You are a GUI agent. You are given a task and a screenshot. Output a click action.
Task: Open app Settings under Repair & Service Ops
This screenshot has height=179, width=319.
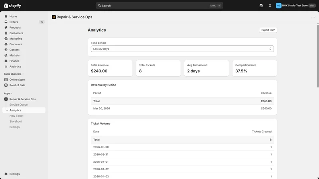(x=14, y=127)
